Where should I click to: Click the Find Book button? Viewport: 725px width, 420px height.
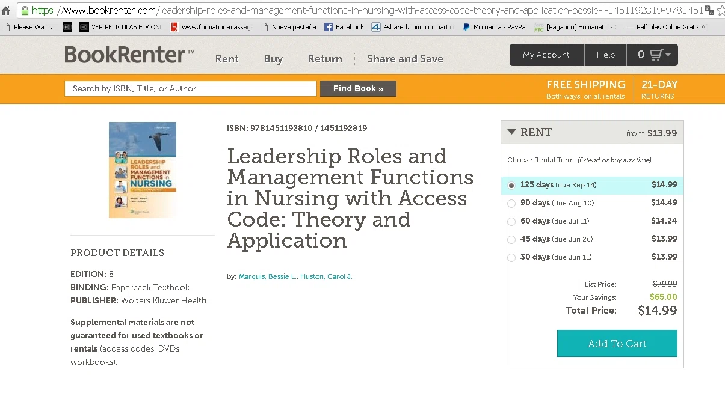coord(358,88)
